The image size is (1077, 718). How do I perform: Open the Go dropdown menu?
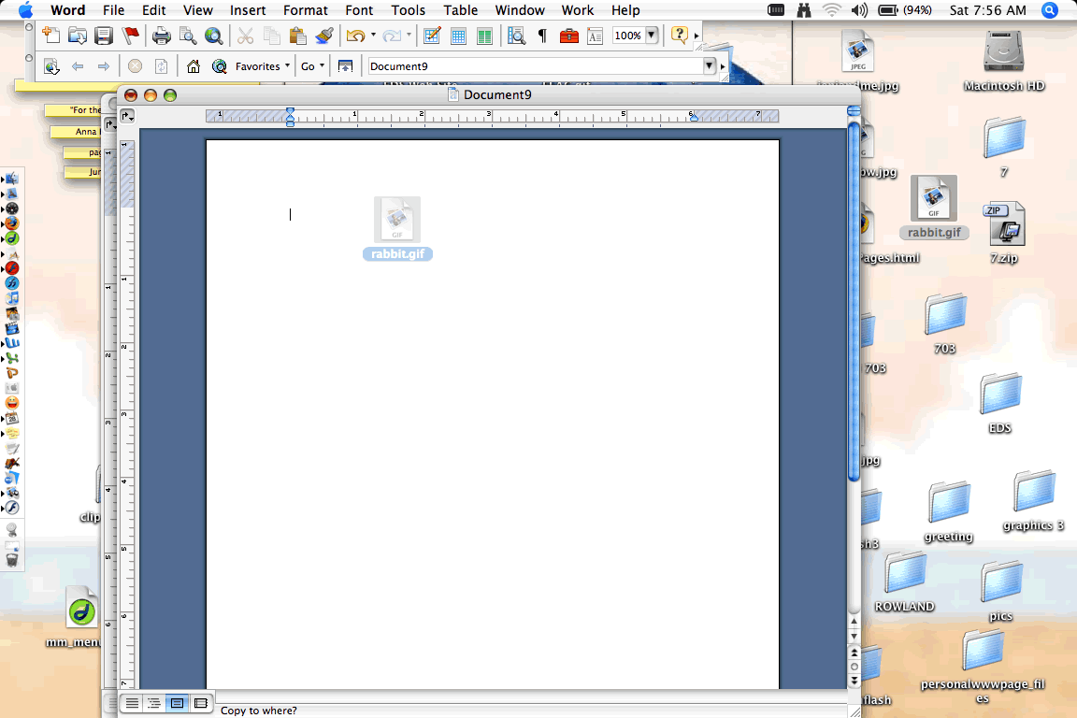[309, 65]
